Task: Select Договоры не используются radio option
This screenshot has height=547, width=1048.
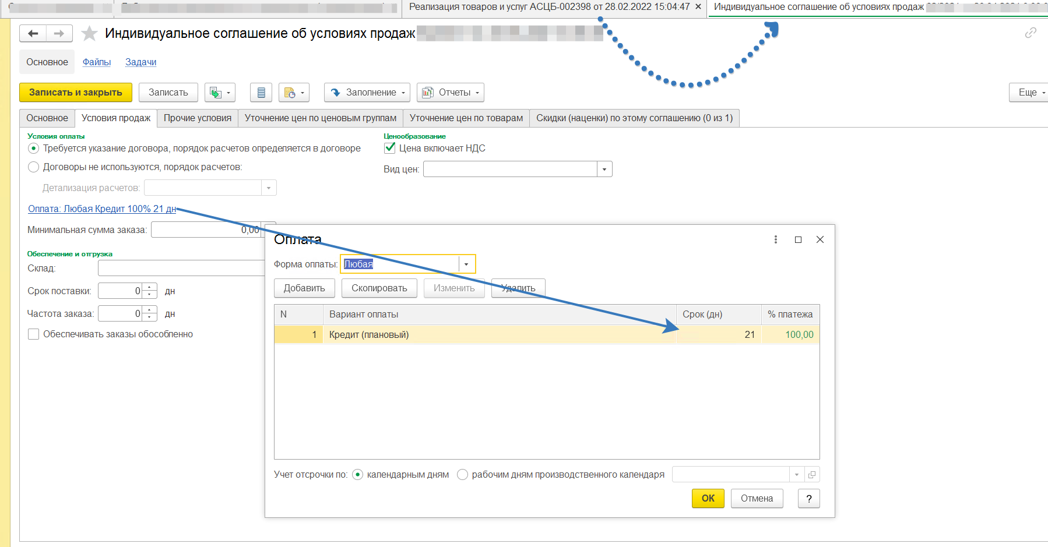Action: click(34, 167)
